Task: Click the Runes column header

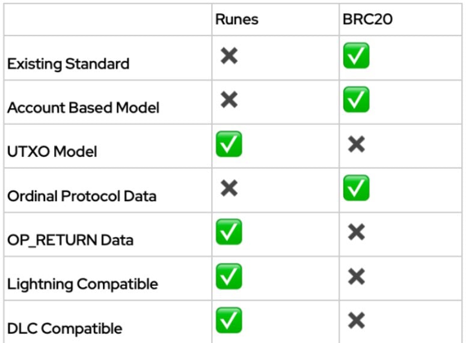Action: [x=237, y=20]
